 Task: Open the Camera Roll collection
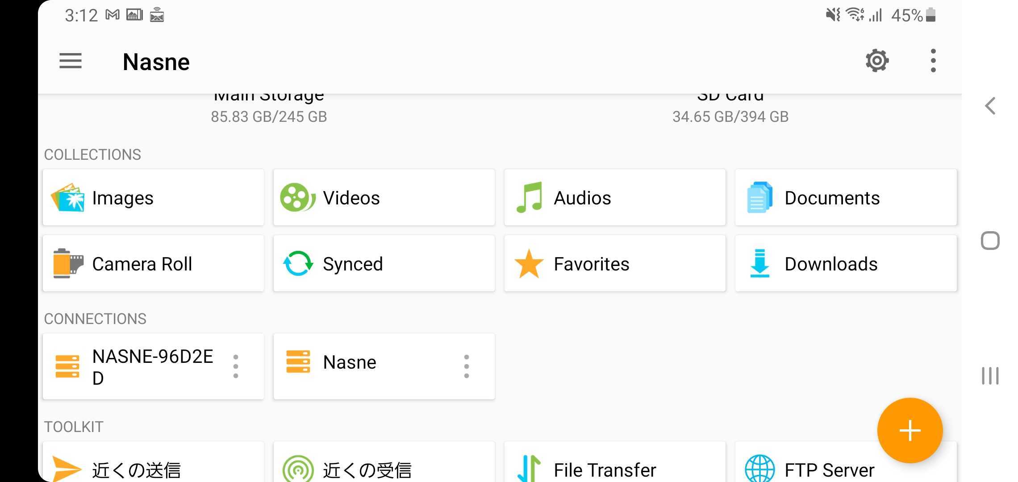(x=153, y=263)
